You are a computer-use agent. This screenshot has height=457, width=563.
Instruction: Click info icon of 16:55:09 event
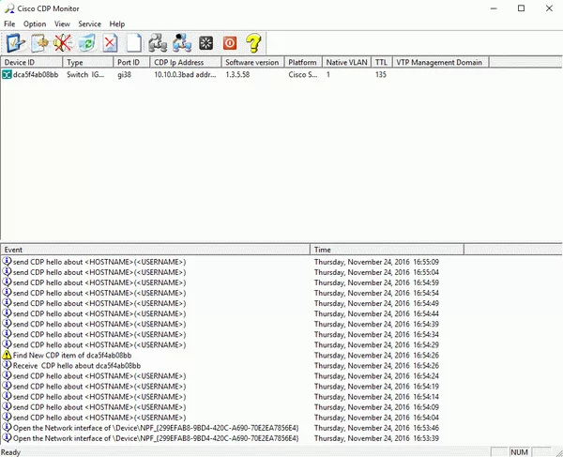[7, 262]
